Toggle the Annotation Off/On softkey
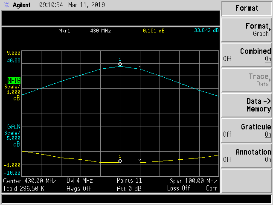 pyautogui.click(x=247, y=155)
